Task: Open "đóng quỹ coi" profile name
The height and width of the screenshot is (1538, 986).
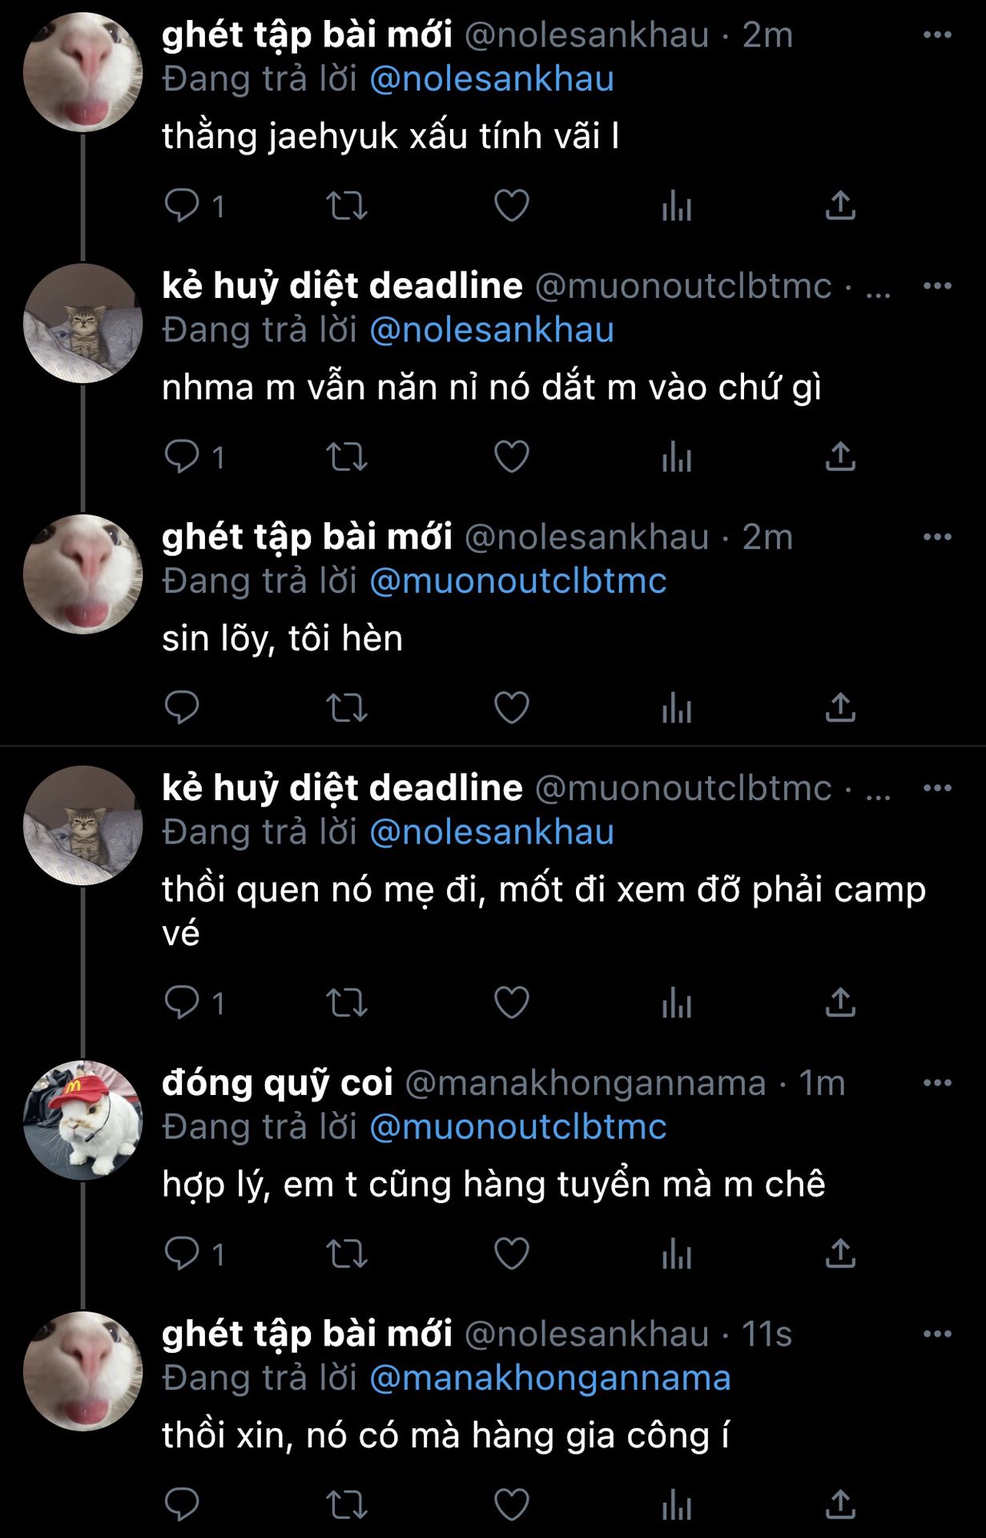Action: 277,1083
